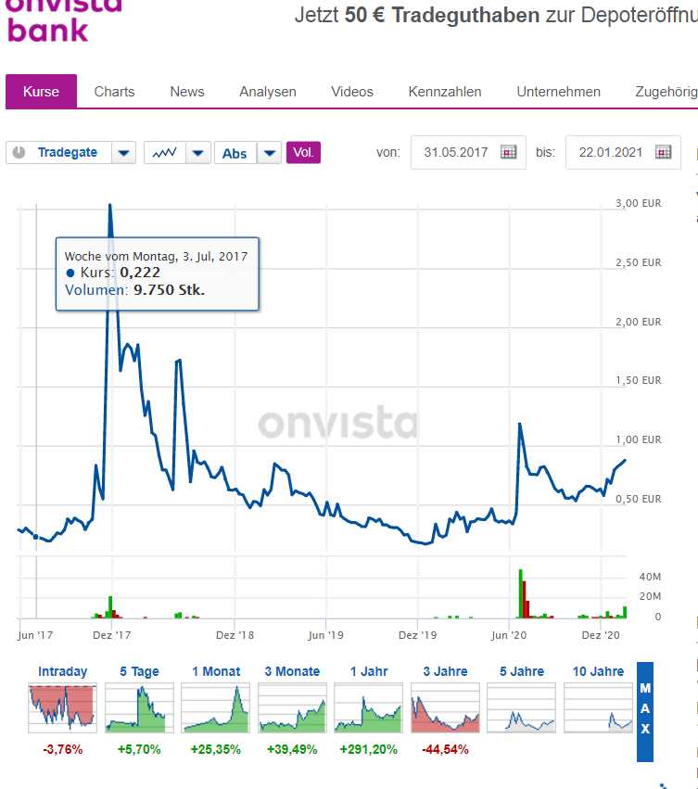Click the +39,49% three-month performance value

click(292, 749)
